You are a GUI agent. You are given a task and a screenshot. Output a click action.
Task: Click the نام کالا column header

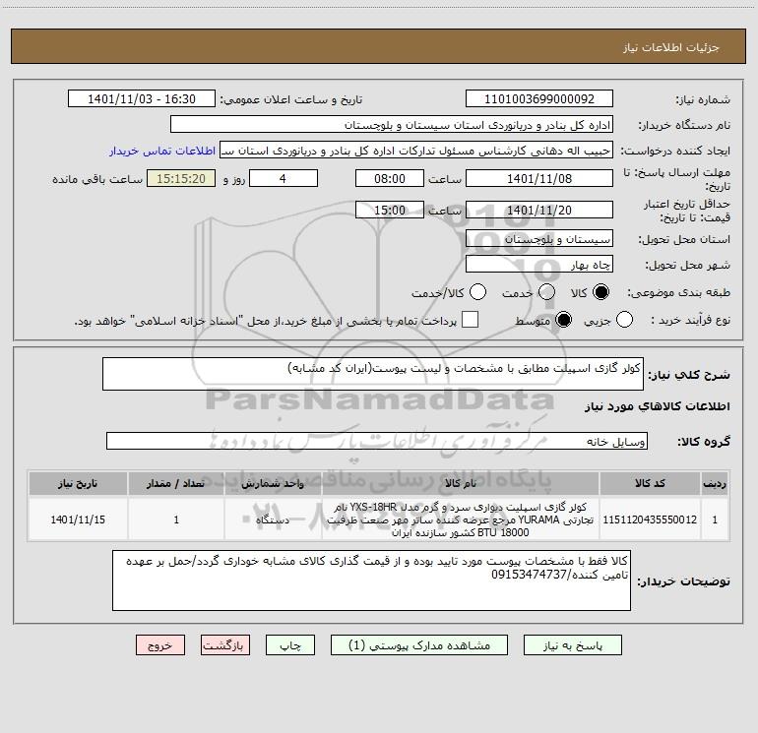pos(461,484)
